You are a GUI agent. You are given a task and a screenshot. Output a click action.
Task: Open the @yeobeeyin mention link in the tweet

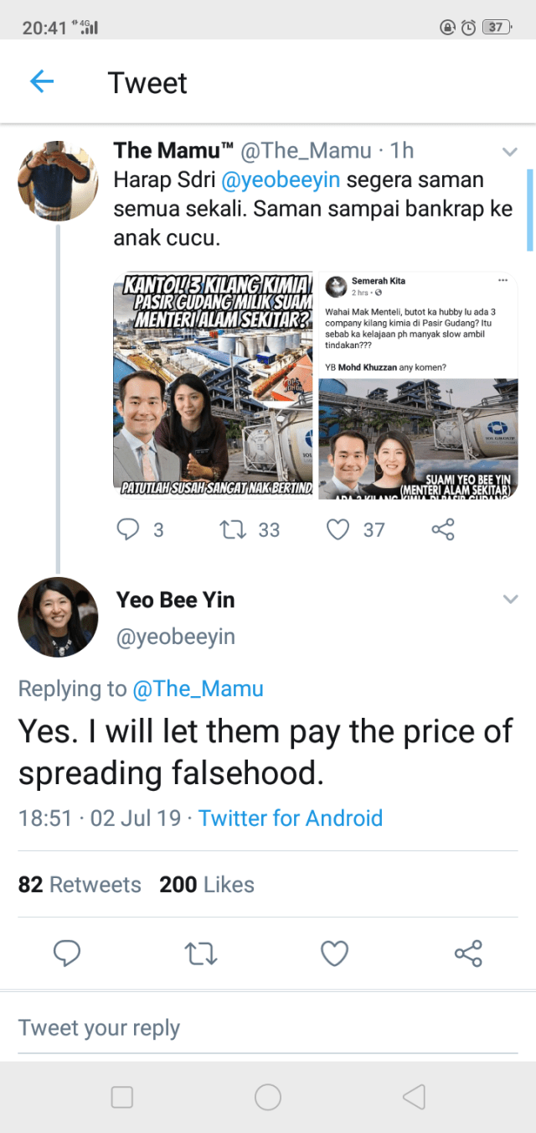click(280, 180)
